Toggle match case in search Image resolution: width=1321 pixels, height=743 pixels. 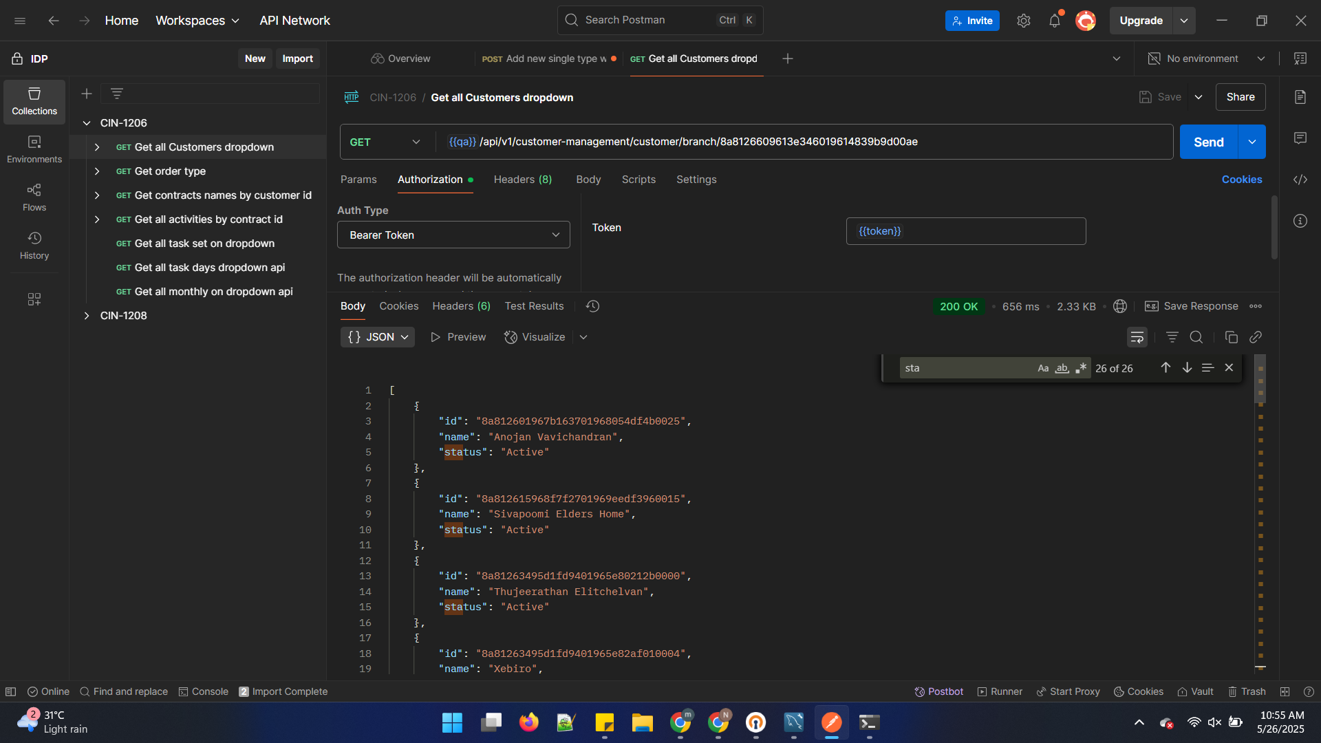pos(1043,368)
